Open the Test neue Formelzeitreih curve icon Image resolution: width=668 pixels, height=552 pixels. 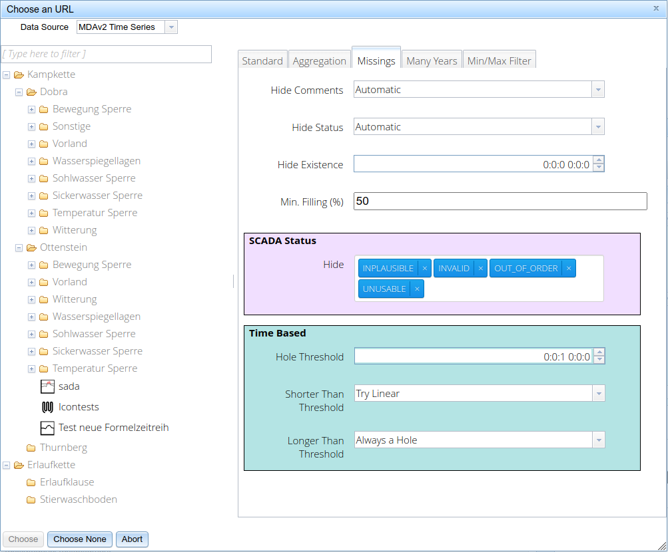click(47, 428)
